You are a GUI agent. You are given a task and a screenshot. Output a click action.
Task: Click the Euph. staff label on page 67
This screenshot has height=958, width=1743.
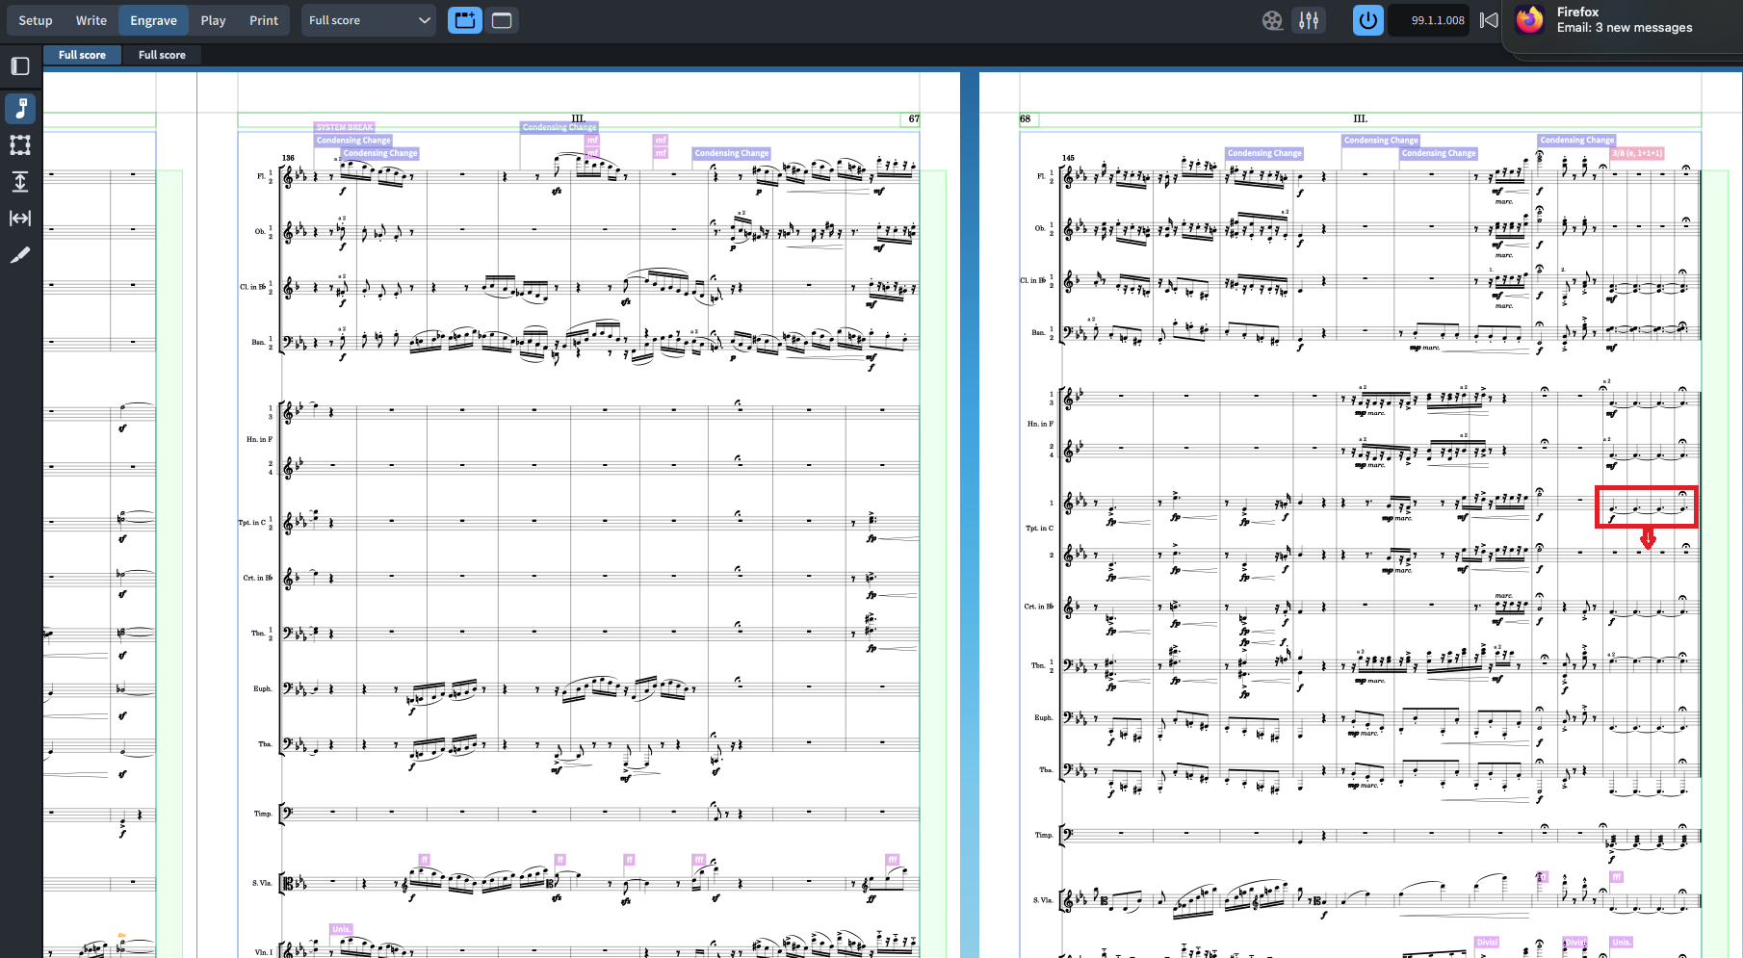(x=263, y=688)
